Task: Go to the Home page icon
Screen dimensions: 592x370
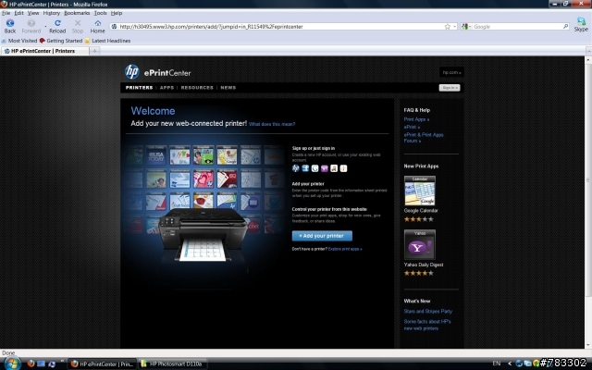Action: pos(97,26)
